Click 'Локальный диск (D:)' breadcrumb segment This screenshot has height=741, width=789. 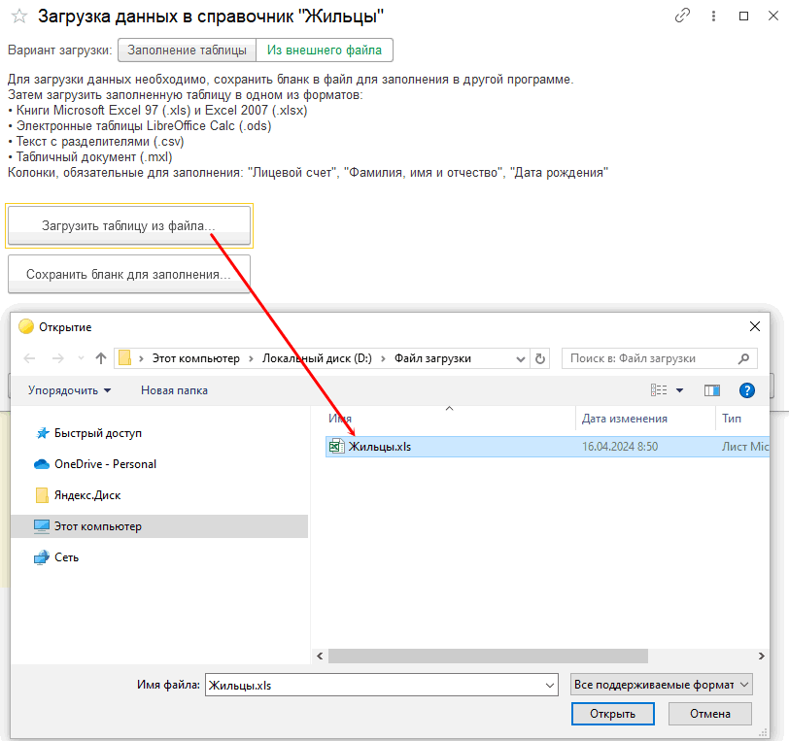pos(317,358)
